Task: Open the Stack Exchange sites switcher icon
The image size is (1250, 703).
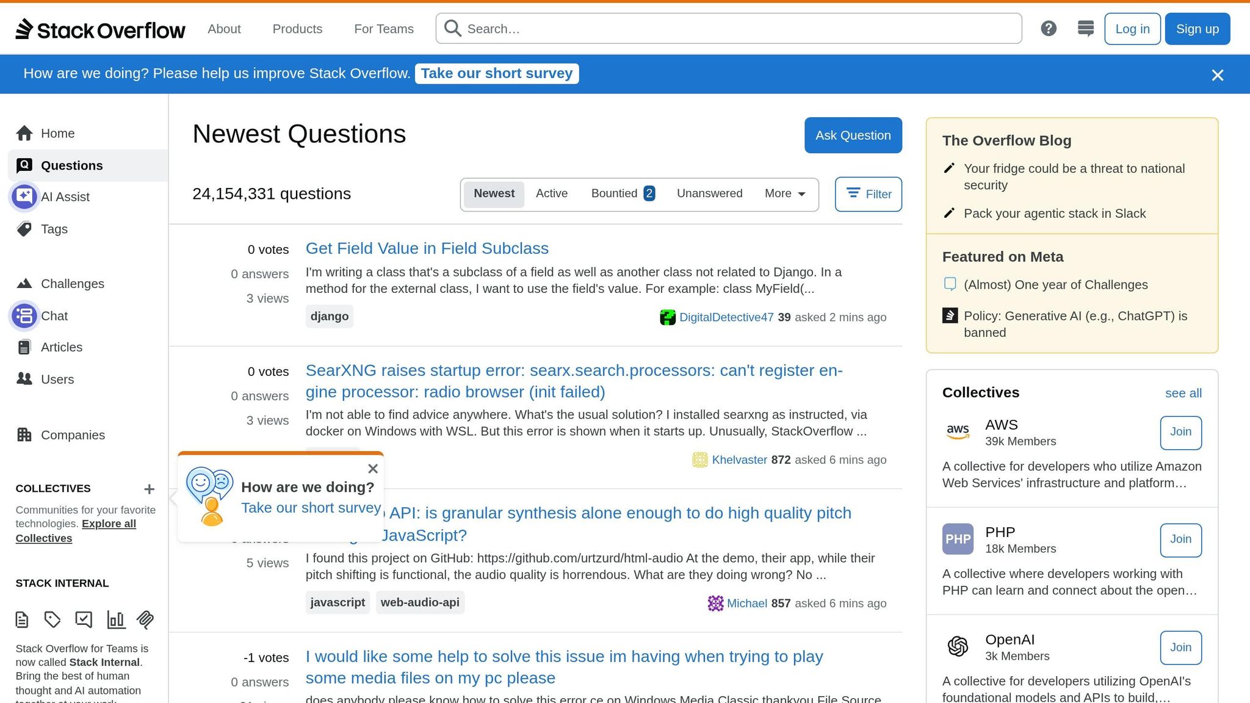Action: click(1086, 29)
